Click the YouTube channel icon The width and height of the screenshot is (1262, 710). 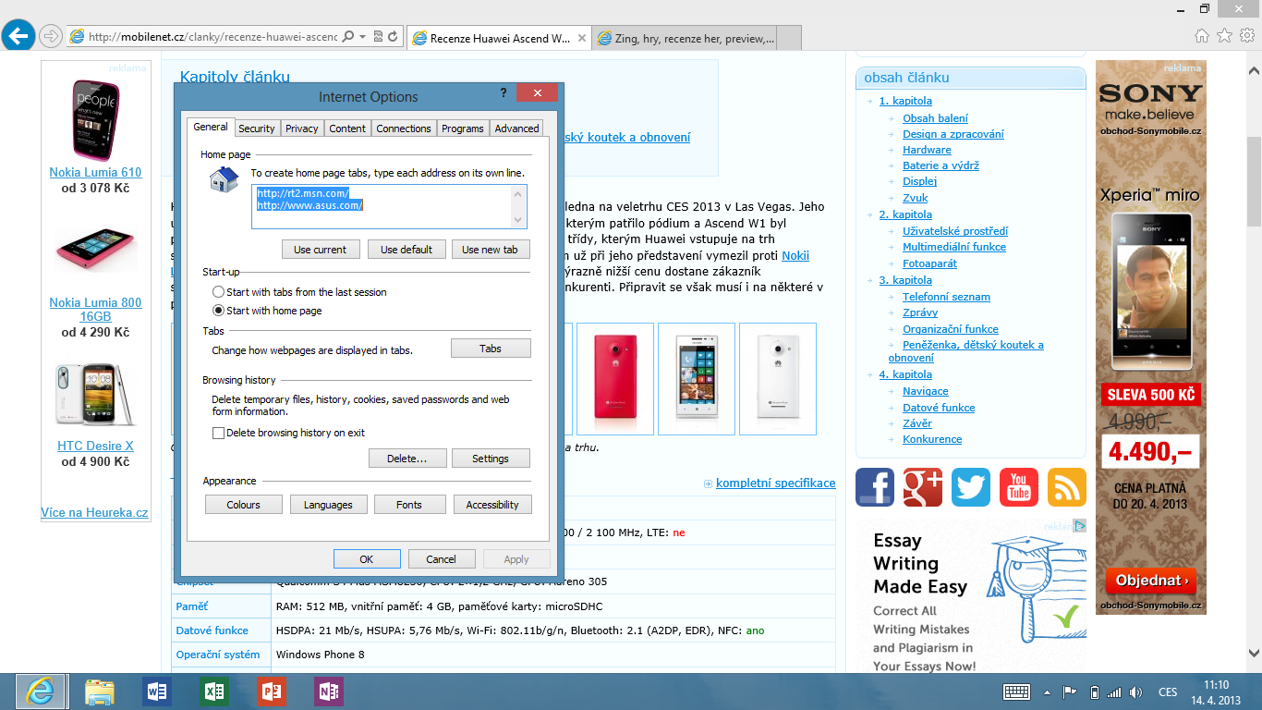click(1018, 487)
